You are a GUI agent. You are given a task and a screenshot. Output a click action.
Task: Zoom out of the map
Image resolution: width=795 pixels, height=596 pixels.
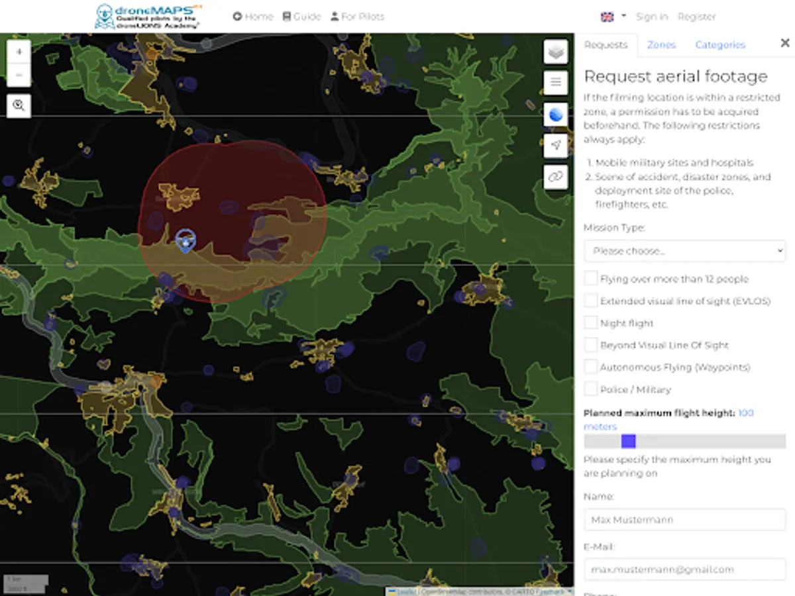[19, 75]
